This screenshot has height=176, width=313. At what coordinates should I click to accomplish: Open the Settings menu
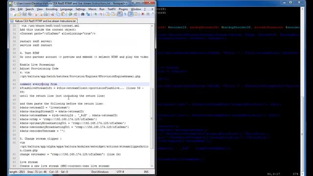click(80, 9)
